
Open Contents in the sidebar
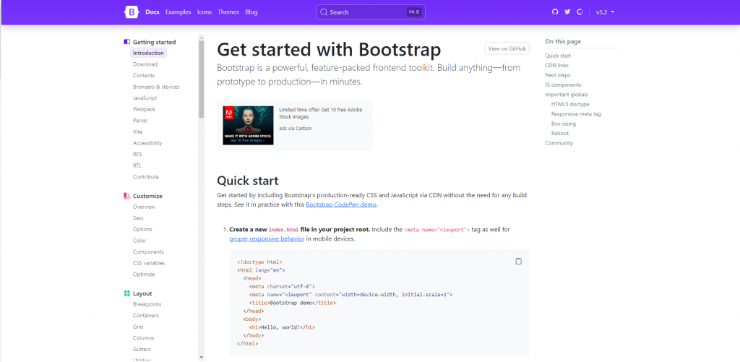point(144,76)
